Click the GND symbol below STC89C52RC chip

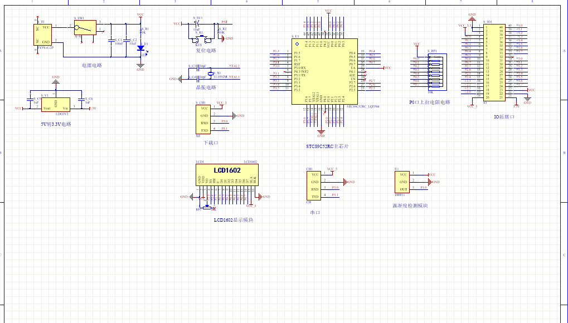click(321, 133)
